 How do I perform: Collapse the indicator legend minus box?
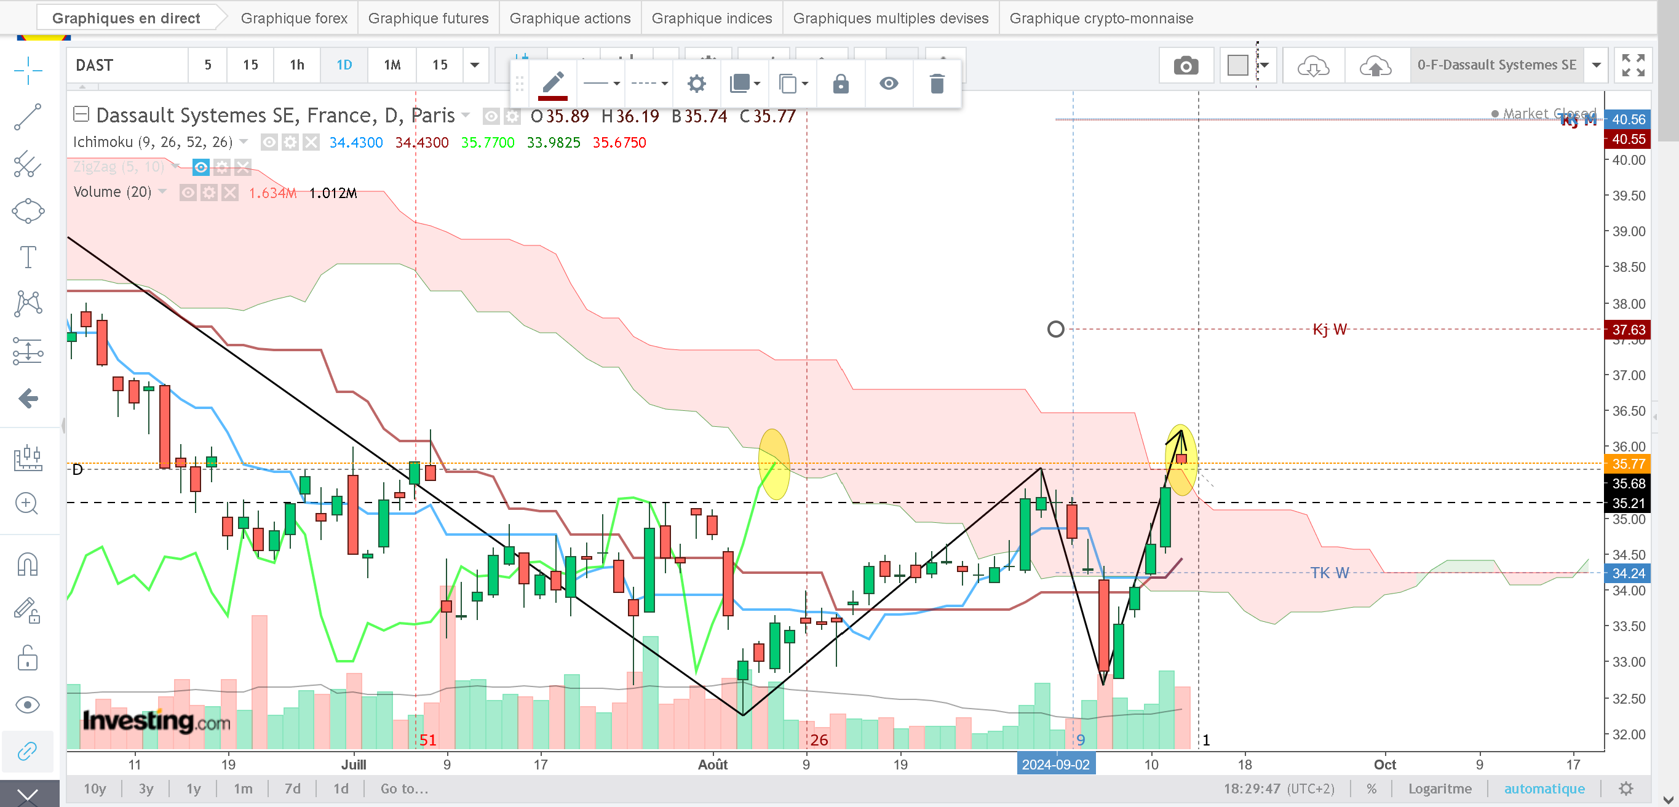click(x=81, y=115)
